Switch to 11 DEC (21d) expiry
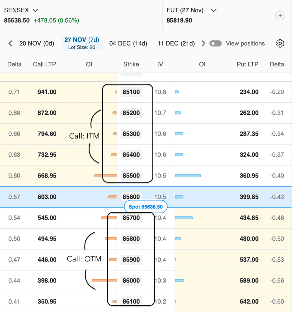292x312 pixels. (176, 43)
